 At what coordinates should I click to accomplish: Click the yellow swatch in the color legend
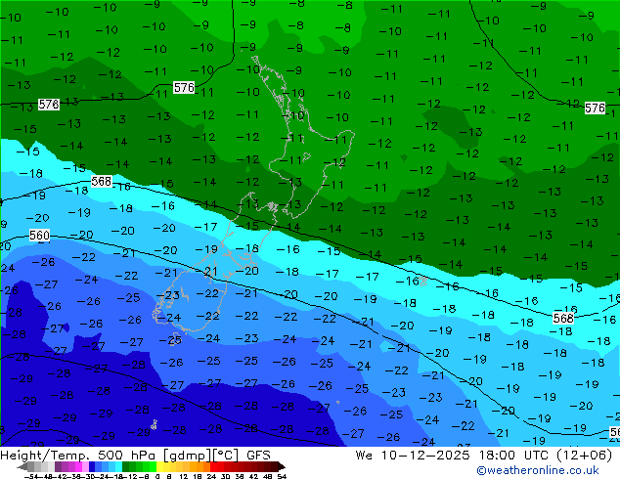(x=159, y=467)
